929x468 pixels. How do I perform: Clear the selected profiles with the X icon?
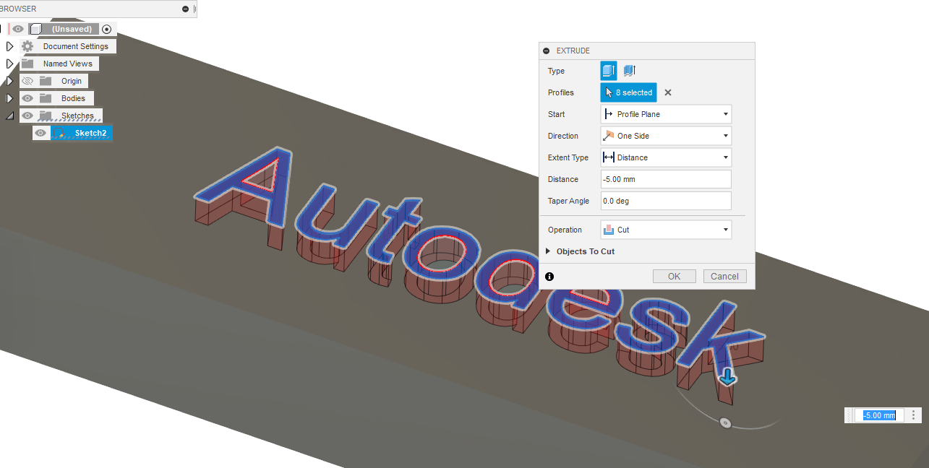coord(667,92)
